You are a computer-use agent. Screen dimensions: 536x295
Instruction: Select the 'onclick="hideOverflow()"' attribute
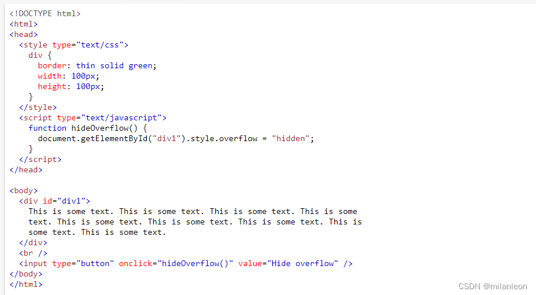point(176,264)
